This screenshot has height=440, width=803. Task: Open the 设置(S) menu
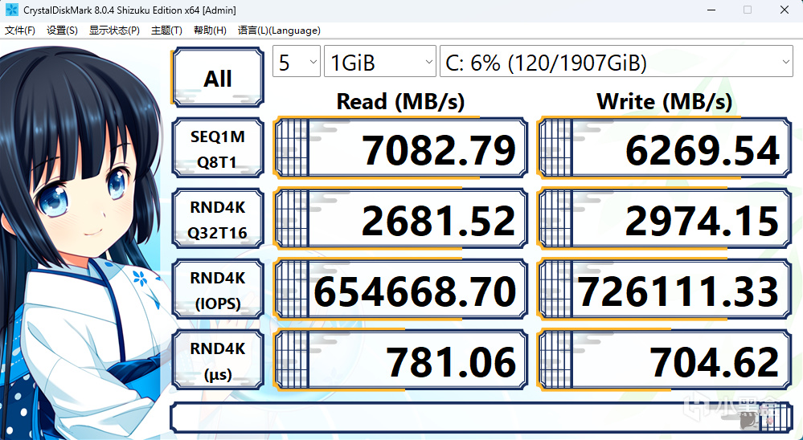click(x=62, y=31)
